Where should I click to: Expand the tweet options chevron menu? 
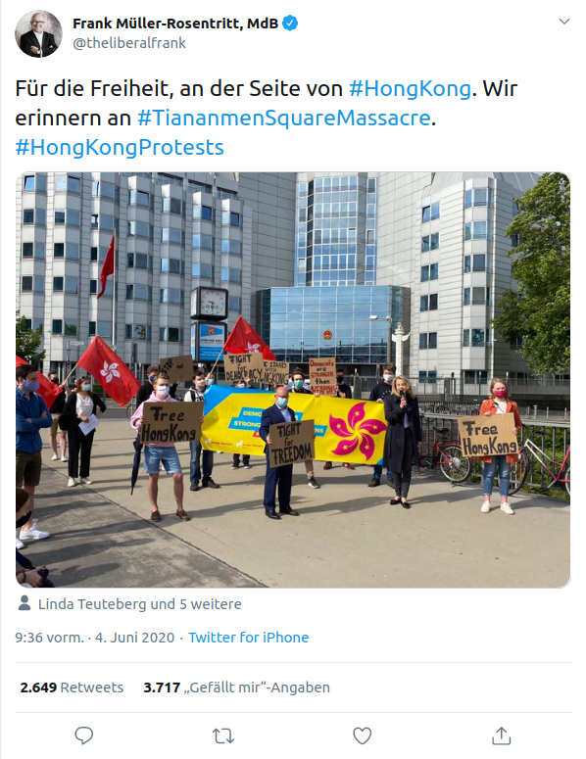(x=564, y=22)
